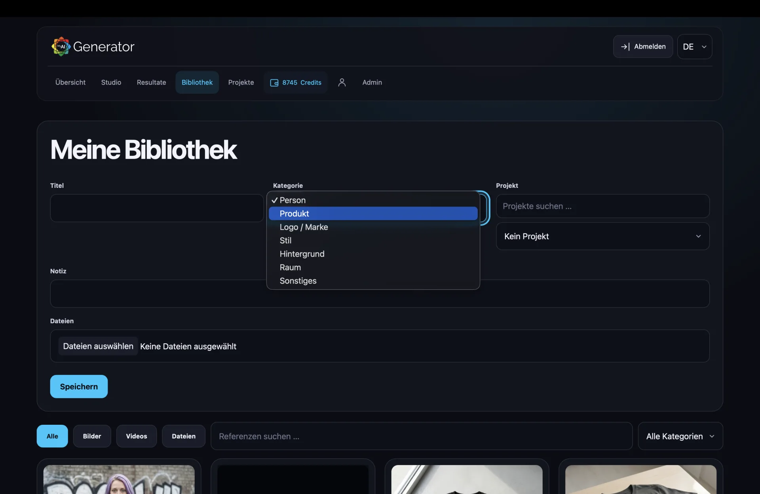Screen dimensions: 760x494
Task: Pick the Stil category option
Action: (x=373, y=240)
